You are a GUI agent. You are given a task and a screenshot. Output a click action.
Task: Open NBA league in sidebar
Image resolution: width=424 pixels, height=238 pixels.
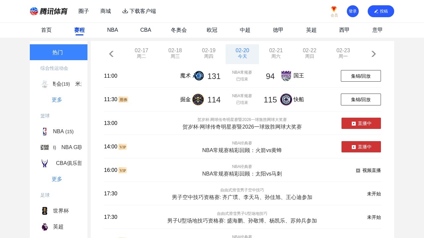59,132
